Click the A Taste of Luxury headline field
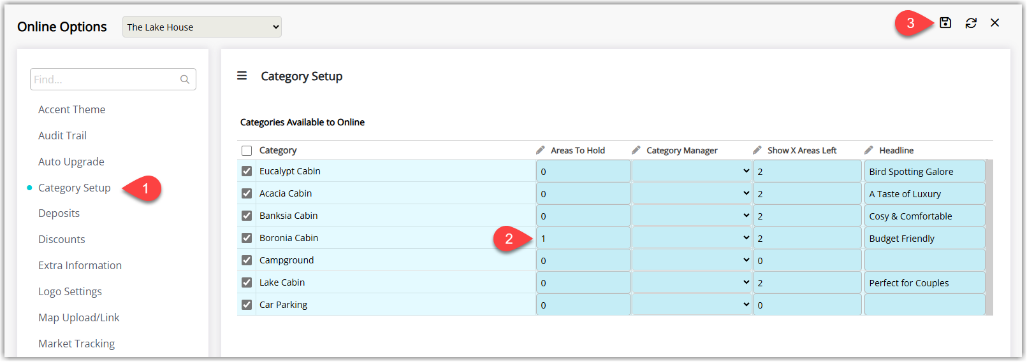Viewport: 1027px width, 362px height. point(924,193)
